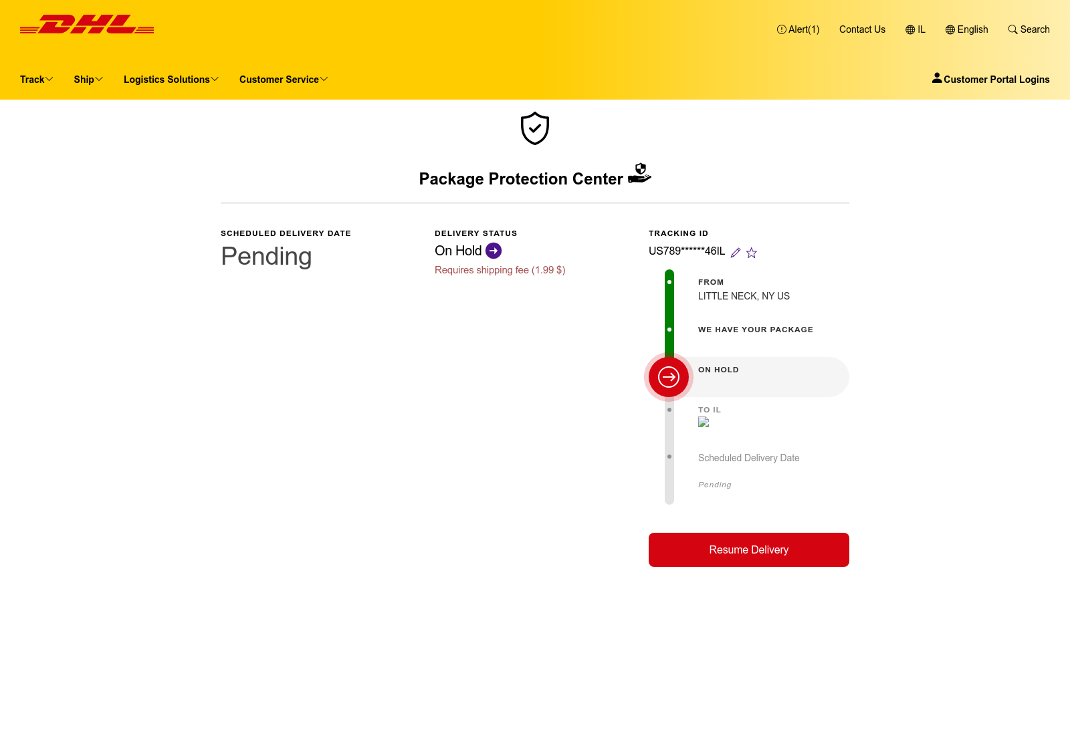Click the purple arrow beside On Hold
This screenshot has width=1070, height=744.
[x=494, y=251]
